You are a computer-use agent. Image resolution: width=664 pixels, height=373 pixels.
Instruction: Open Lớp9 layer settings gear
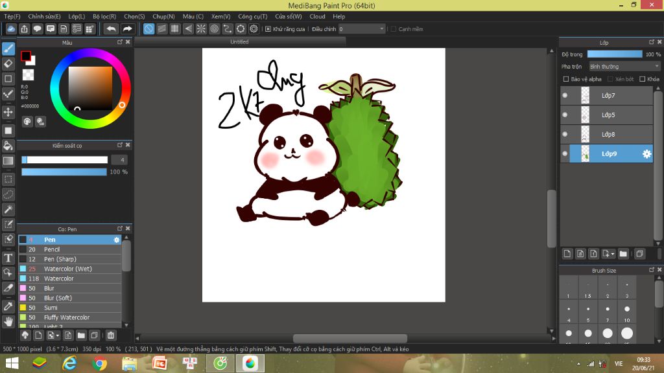(646, 154)
